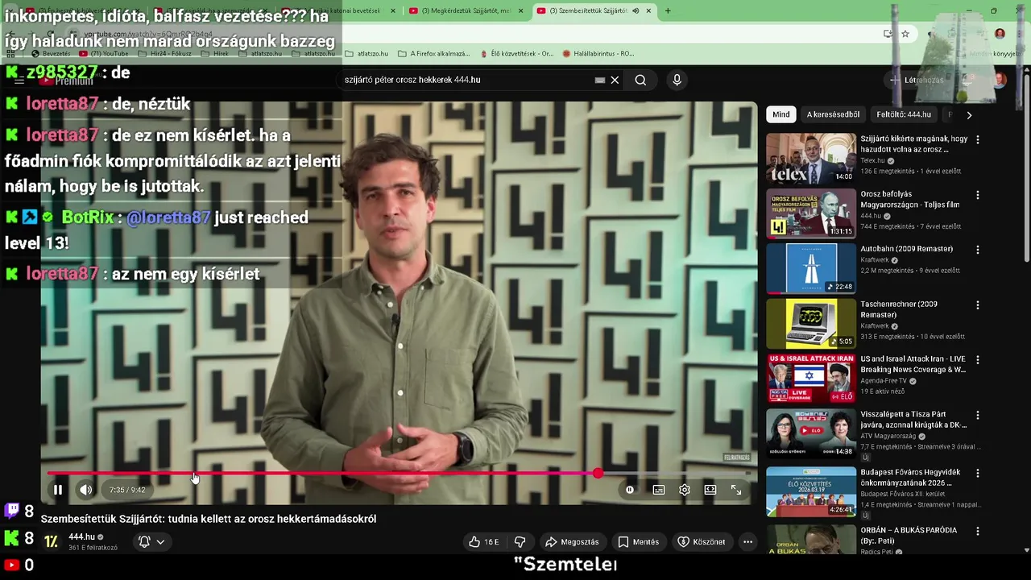This screenshot has width=1031, height=580.
Task: Dislike the video with thumbs down
Action: coord(520,542)
